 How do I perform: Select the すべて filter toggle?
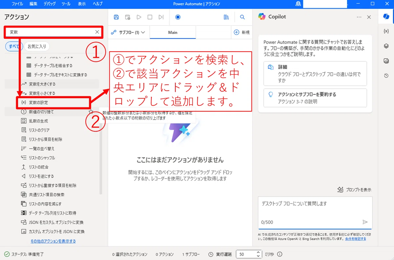tap(14, 47)
